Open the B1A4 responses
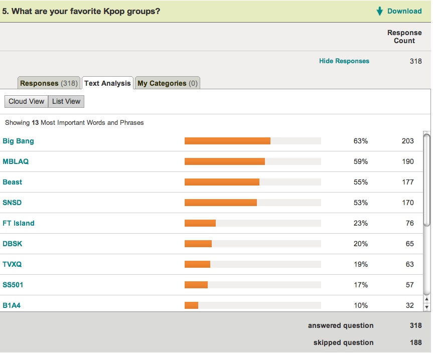The image size is (433, 356). click(x=12, y=305)
